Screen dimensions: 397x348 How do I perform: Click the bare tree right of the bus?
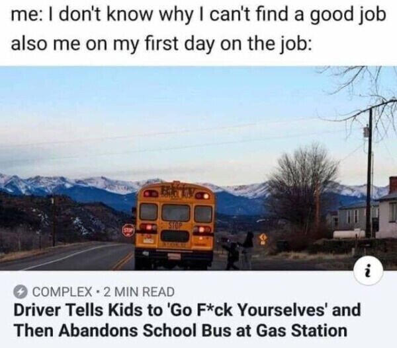coord(302,192)
